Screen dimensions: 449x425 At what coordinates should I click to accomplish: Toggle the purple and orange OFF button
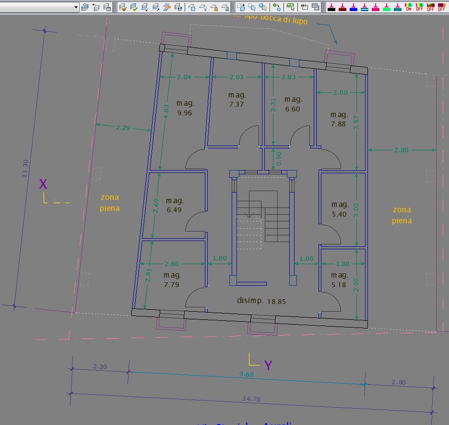[x=441, y=7]
